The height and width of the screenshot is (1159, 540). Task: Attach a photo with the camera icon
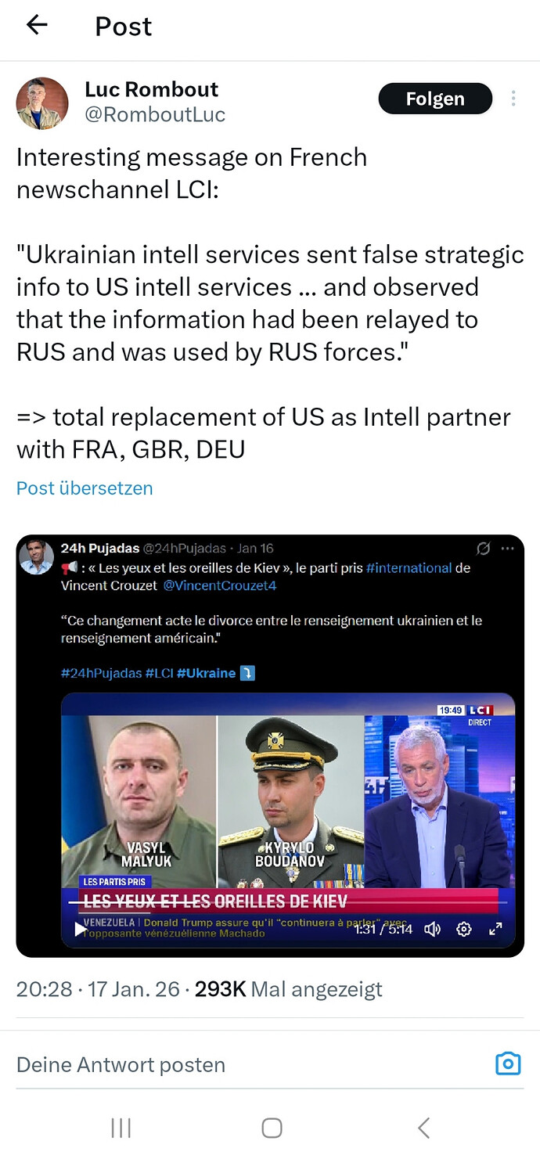pos(508,1064)
